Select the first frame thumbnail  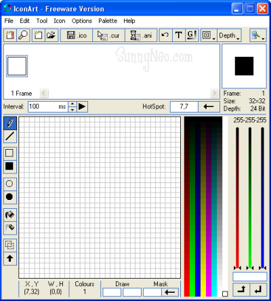17,66
